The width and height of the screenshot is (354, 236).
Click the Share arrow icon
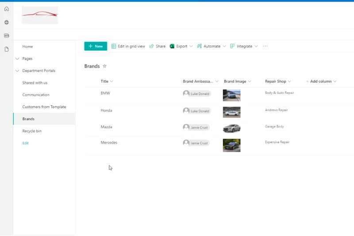click(x=151, y=46)
